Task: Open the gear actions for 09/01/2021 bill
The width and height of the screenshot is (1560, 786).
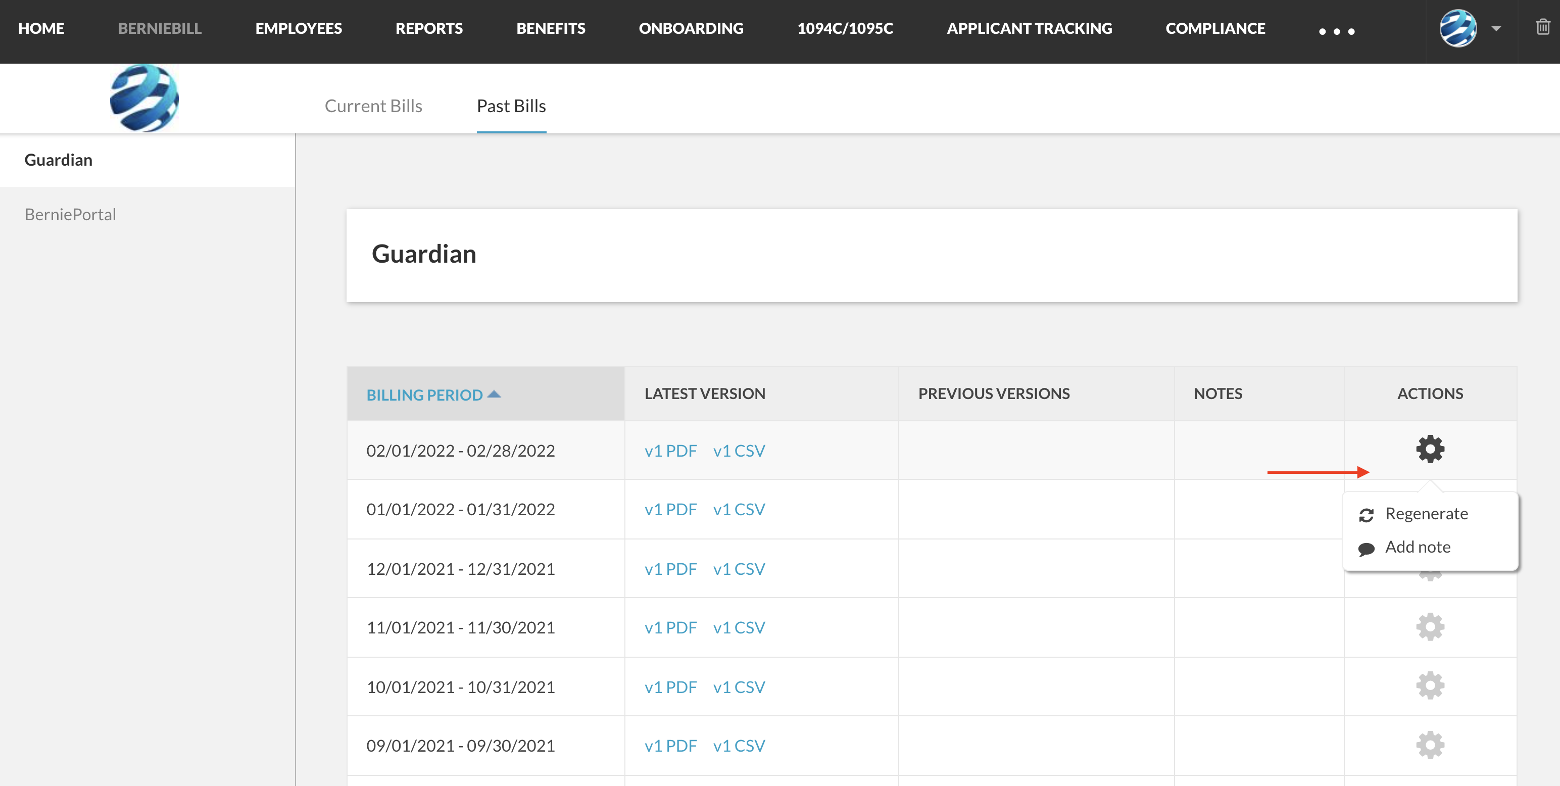Action: [x=1430, y=745]
